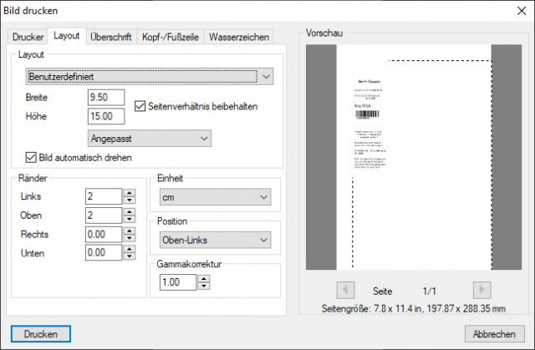Open the Benutzerdefiniert layout dropdown
Screen dimensions: 535x350
click(150, 77)
